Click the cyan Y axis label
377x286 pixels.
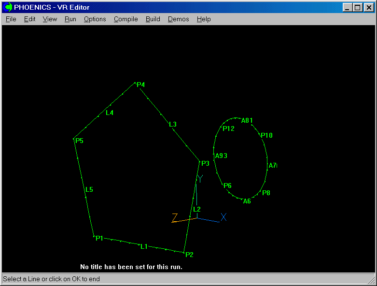point(200,178)
